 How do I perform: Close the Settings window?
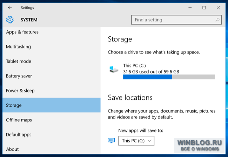coord(218,8)
